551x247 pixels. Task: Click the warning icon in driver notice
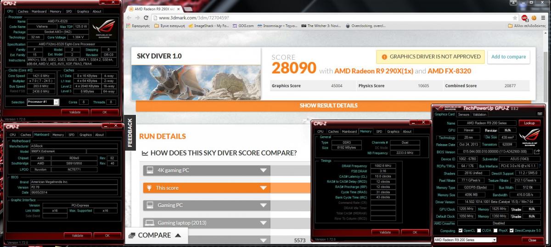click(384, 57)
